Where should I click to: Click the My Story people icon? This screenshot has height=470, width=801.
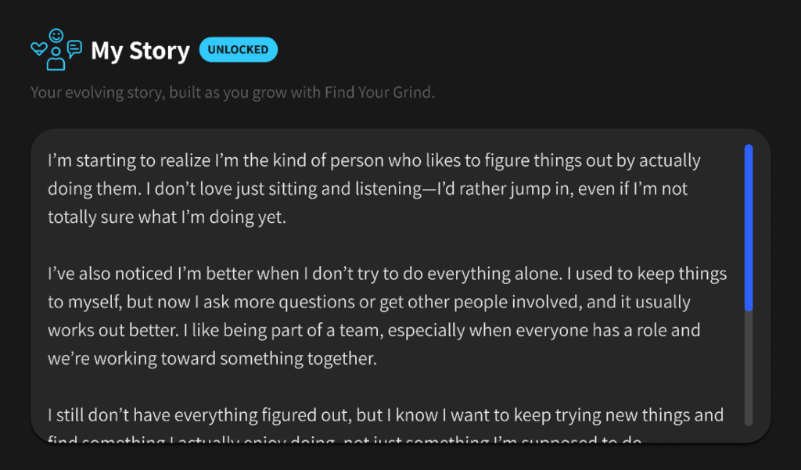pyautogui.click(x=56, y=49)
